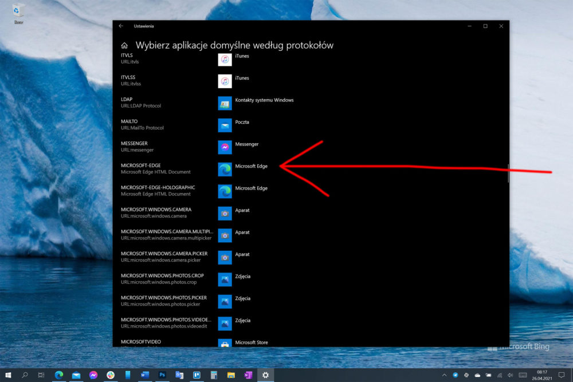Maximize the Ustawienia window
573x382 pixels.
[x=485, y=26]
